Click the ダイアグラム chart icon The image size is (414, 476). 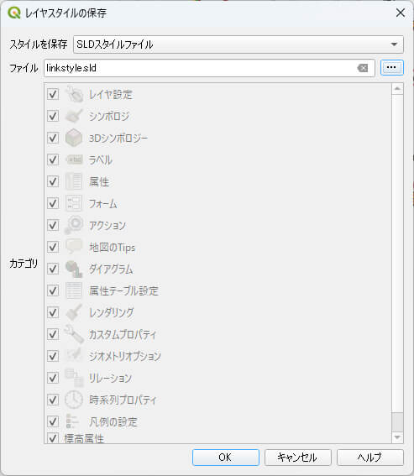[74, 269]
